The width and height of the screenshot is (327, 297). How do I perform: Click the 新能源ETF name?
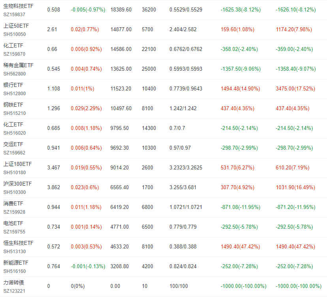[x=16, y=263]
